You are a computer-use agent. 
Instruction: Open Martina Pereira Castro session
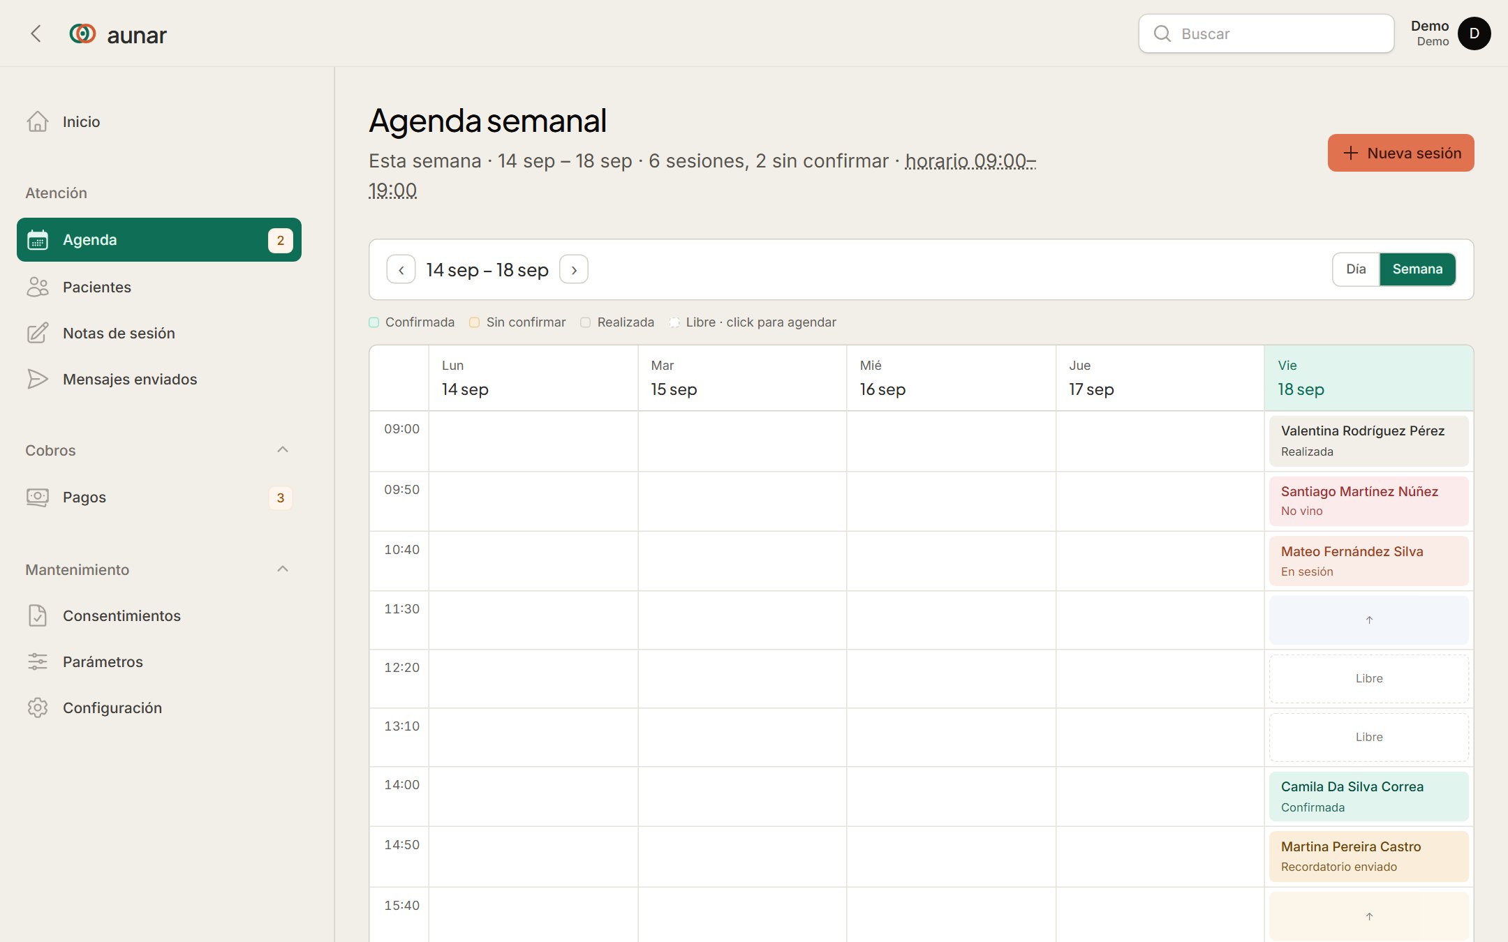tap(1368, 856)
